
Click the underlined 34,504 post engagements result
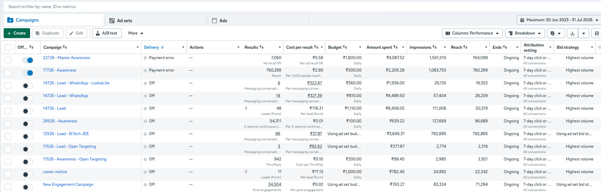coord(275,184)
